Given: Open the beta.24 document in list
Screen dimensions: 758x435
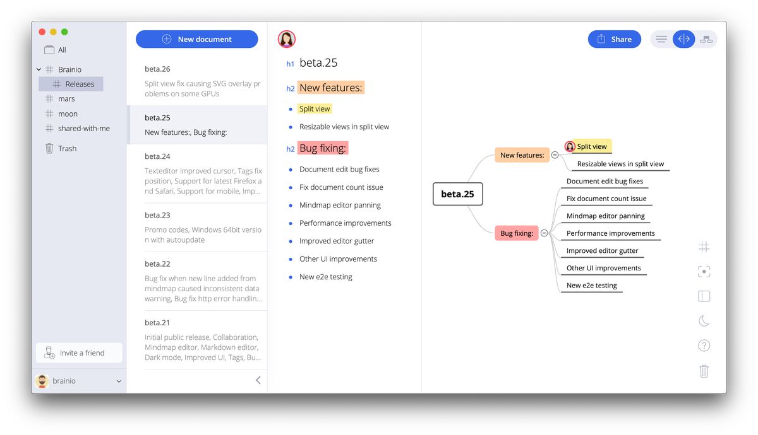Looking at the screenshot, I should pyautogui.click(x=197, y=173).
